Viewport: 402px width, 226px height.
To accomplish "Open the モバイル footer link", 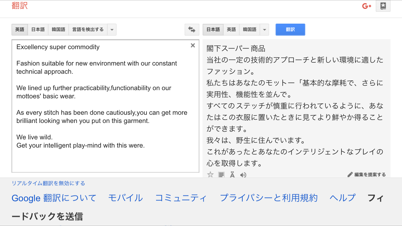I will click(125, 198).
